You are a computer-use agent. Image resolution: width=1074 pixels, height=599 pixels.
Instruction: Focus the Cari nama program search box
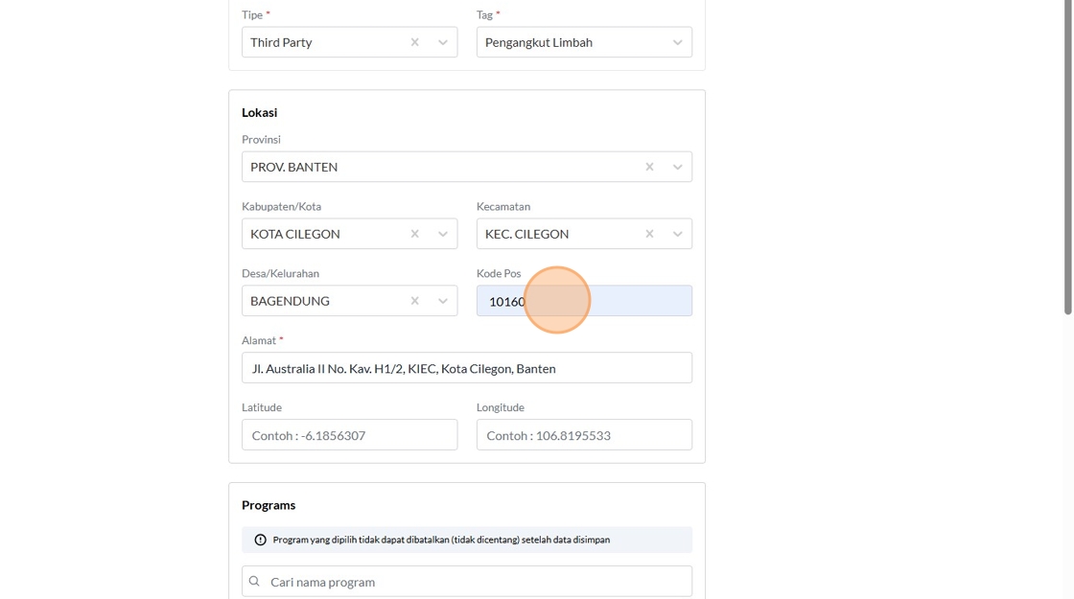point(475,582)
